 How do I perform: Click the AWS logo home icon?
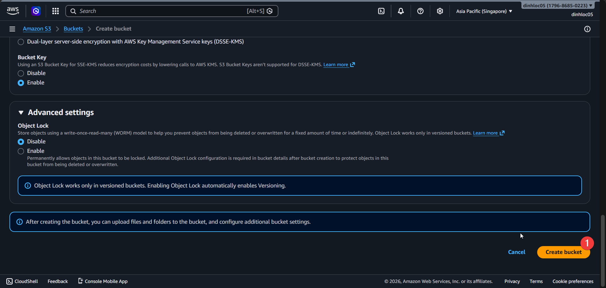13,11
